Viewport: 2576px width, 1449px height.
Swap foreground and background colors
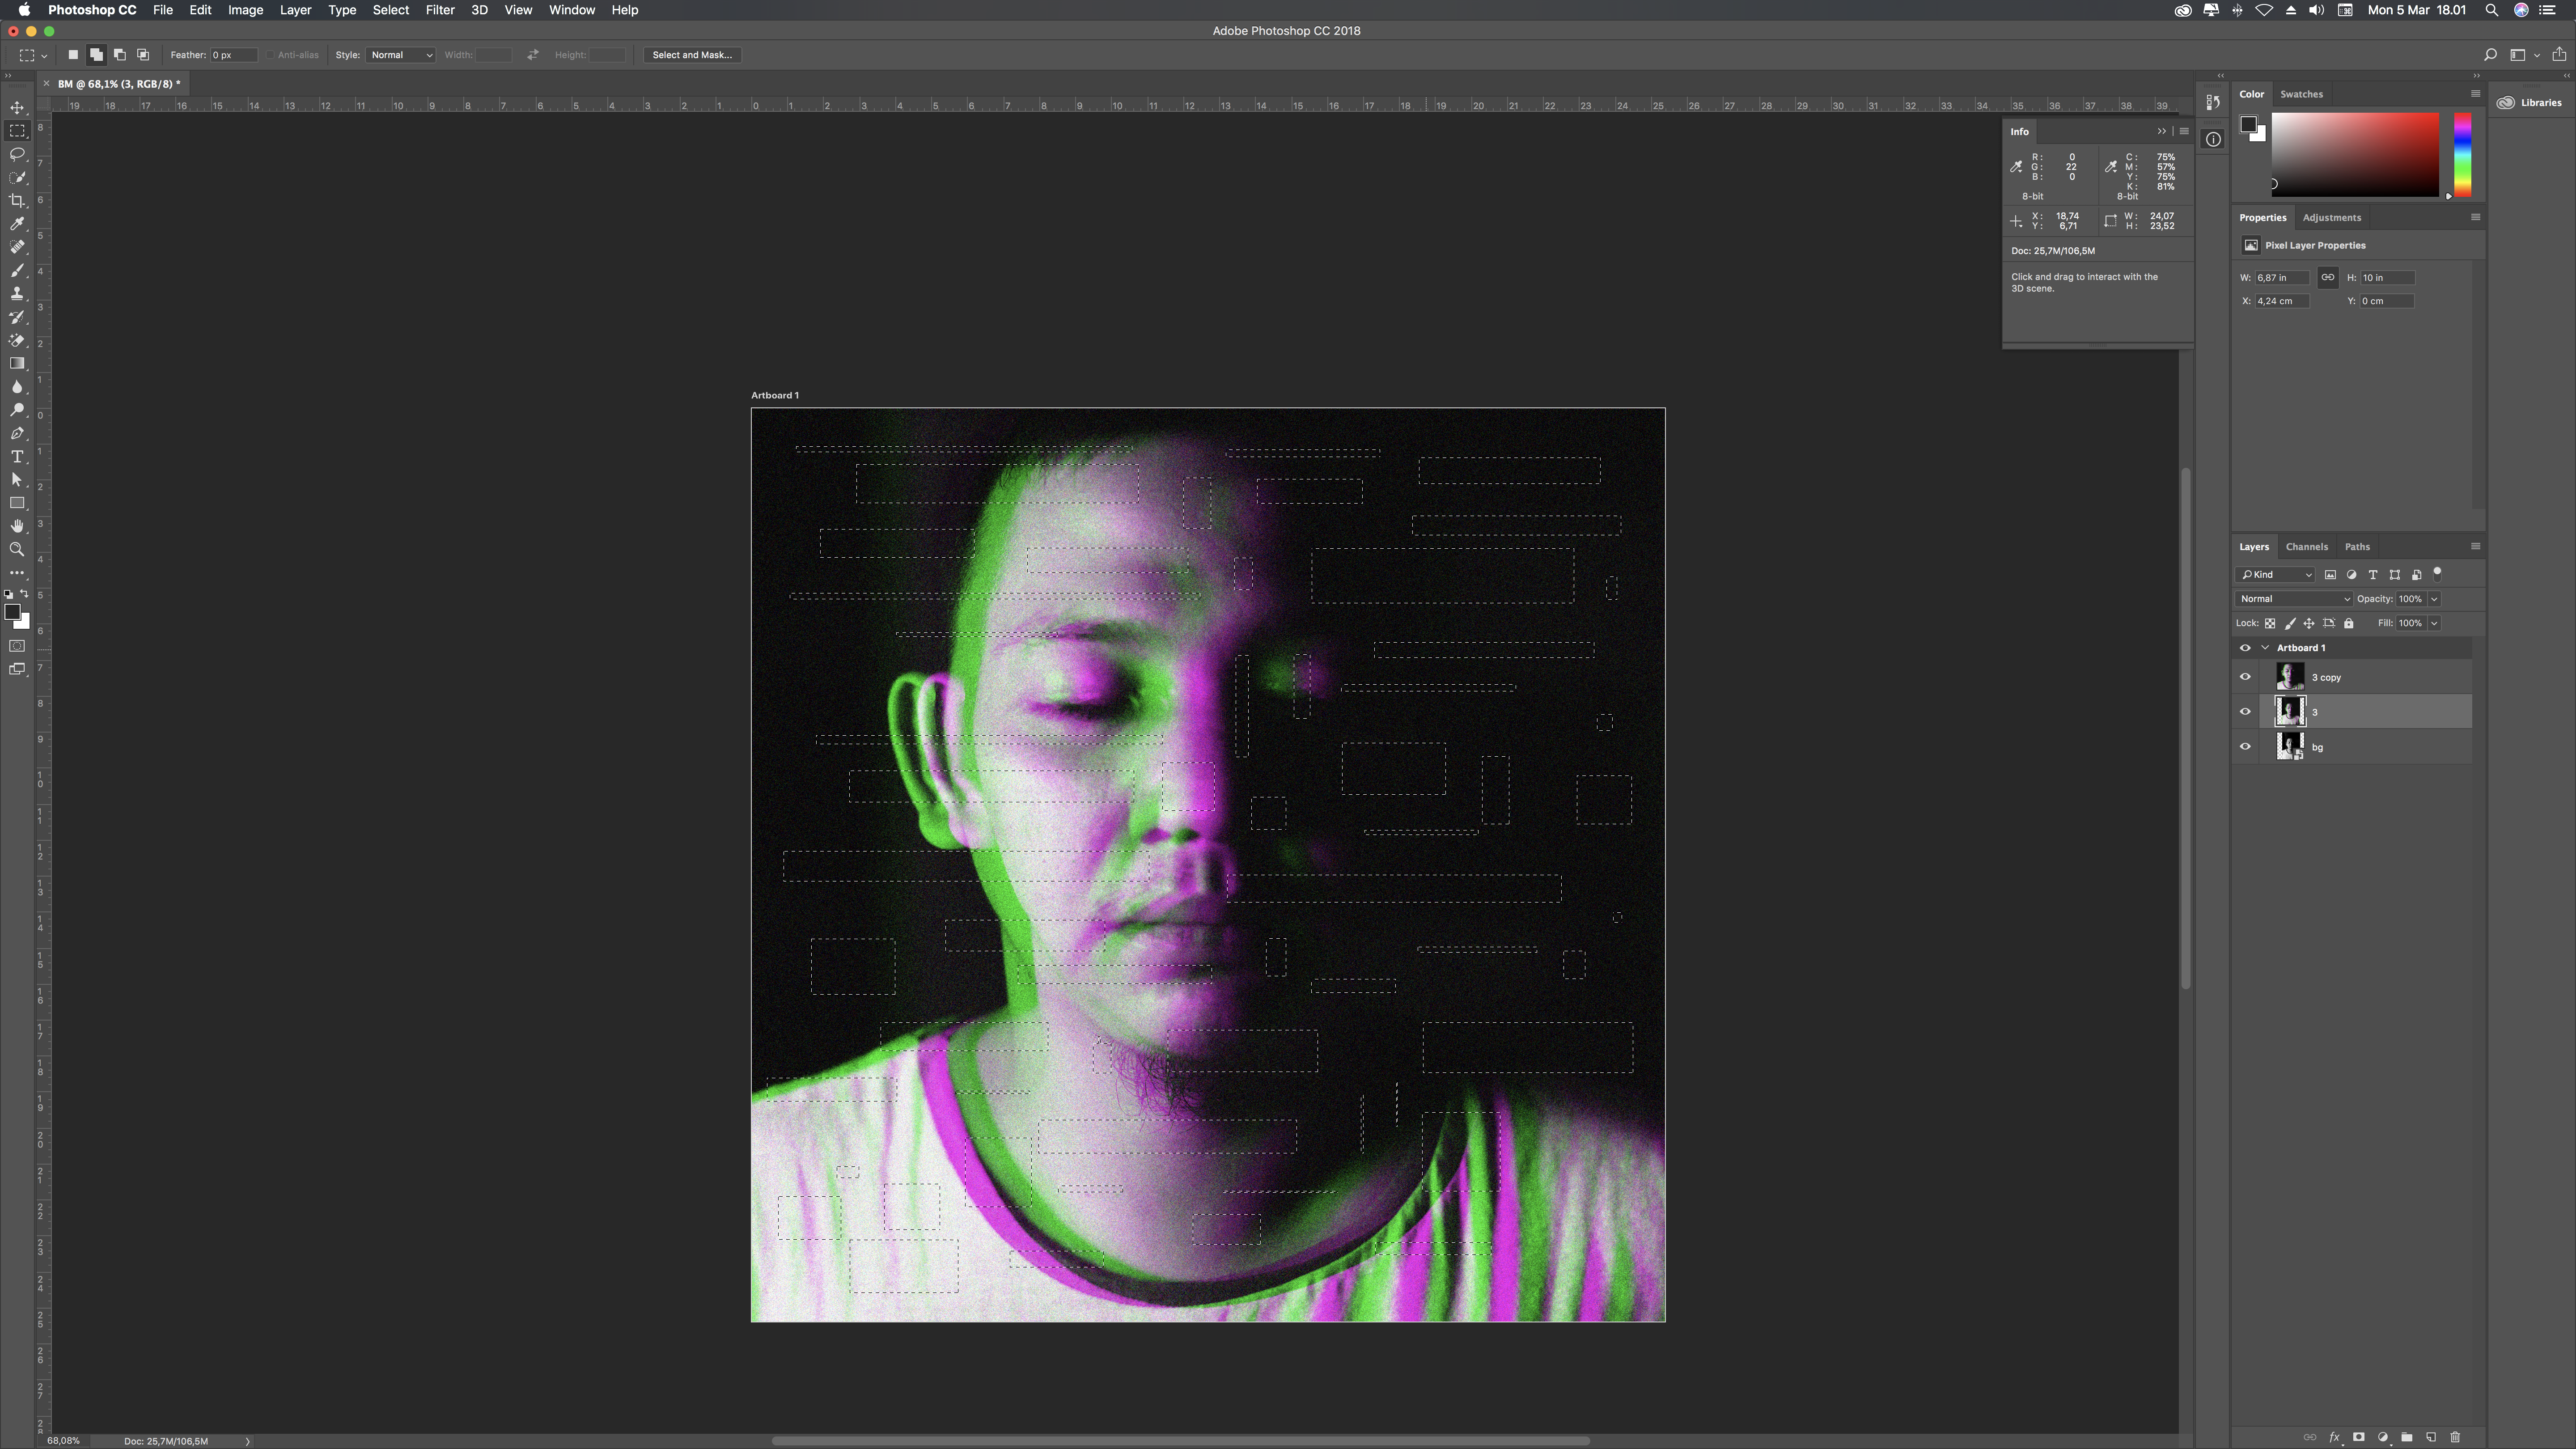tap(25, 594)
